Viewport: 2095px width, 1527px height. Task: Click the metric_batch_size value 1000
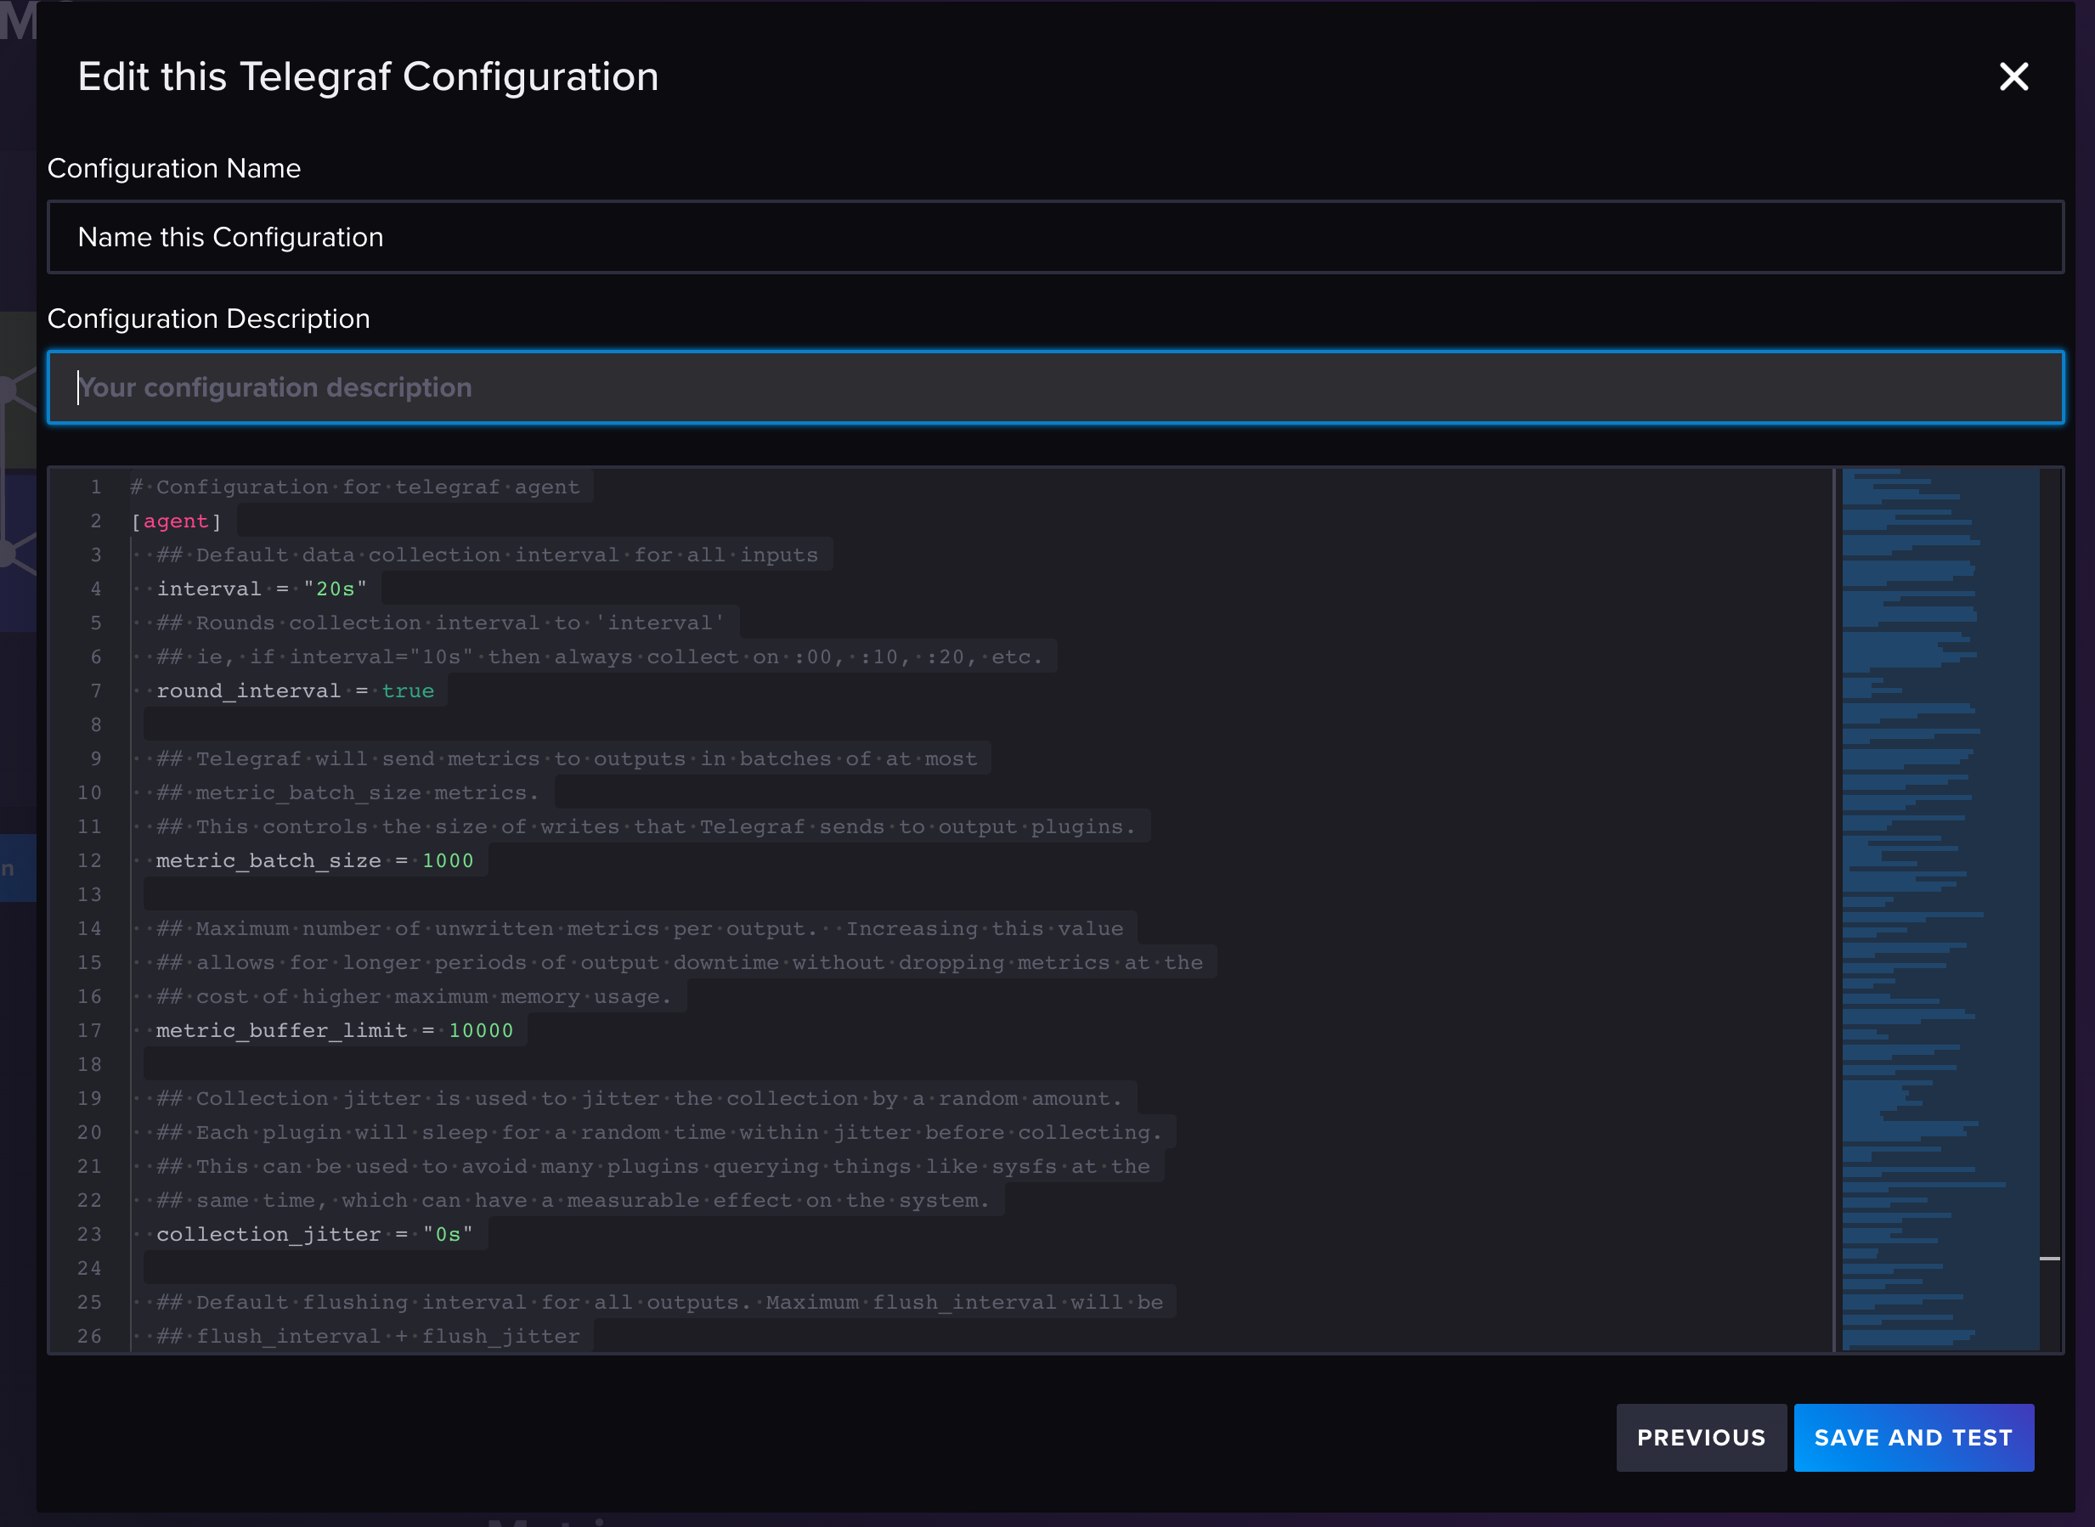pyautogui.click(x=449, y=860)
